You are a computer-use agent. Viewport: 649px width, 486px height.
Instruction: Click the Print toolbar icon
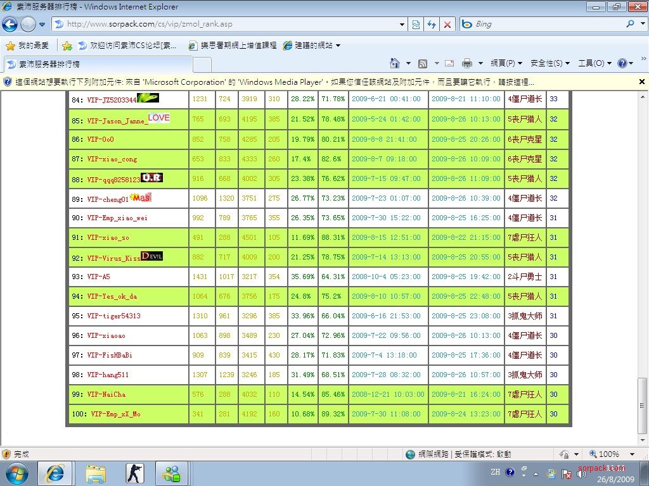pyautogui.click(x=467, y=63)
